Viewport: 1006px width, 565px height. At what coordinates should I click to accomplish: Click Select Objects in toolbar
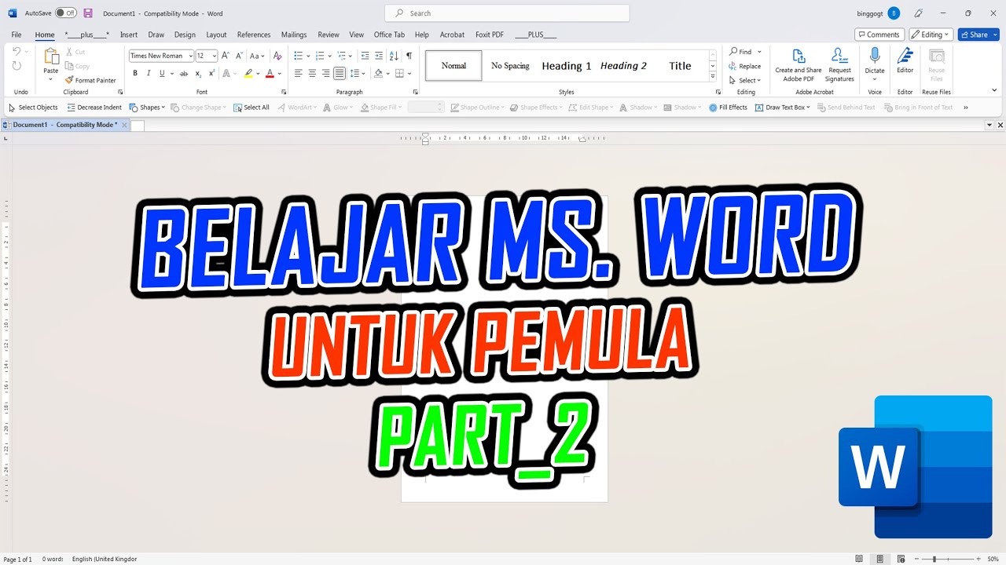pyautogui.click(x=33, y=108)
